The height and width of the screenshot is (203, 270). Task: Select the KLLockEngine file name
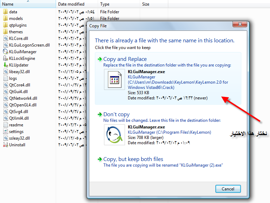22,58
